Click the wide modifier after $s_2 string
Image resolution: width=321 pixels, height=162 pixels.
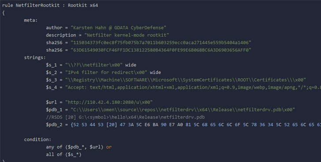[155, 72]
